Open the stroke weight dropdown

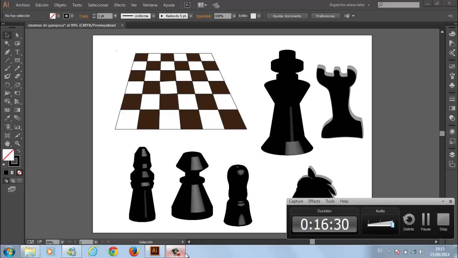115,16
